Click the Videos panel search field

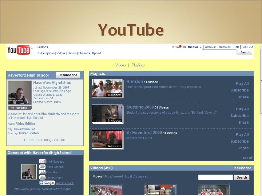pos(215,177)
